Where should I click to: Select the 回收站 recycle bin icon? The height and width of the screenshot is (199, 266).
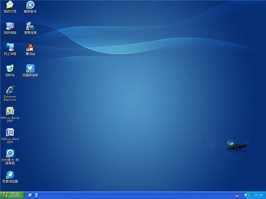10,70
